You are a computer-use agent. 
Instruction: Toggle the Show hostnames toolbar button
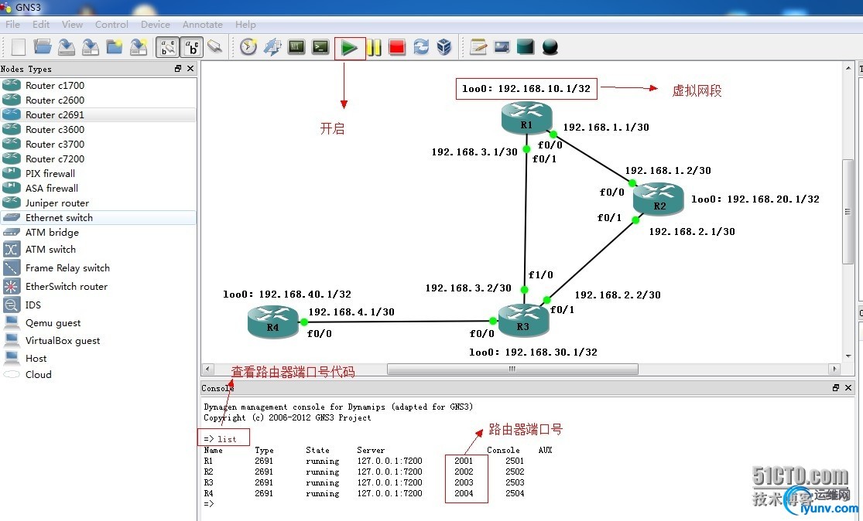[x=192, y=47]
